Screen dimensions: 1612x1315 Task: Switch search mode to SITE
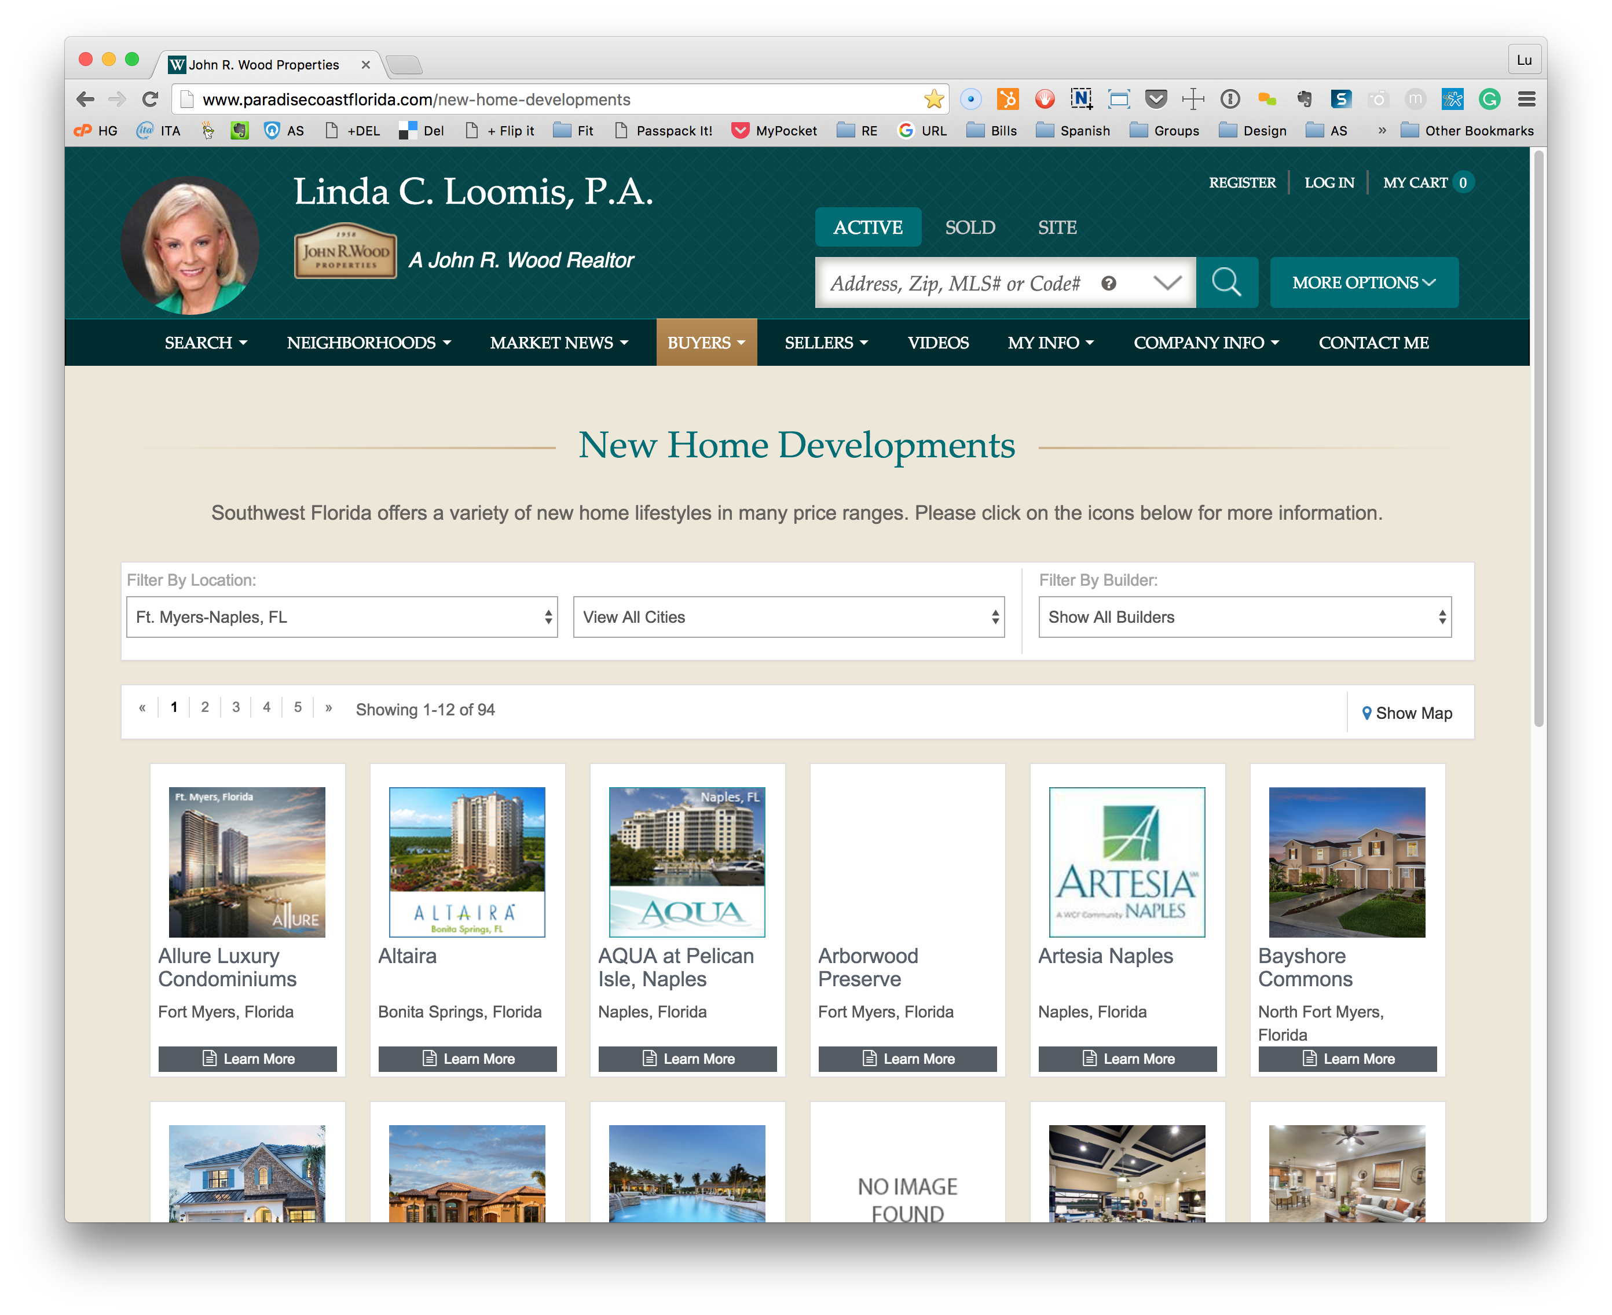[1057, 227]
